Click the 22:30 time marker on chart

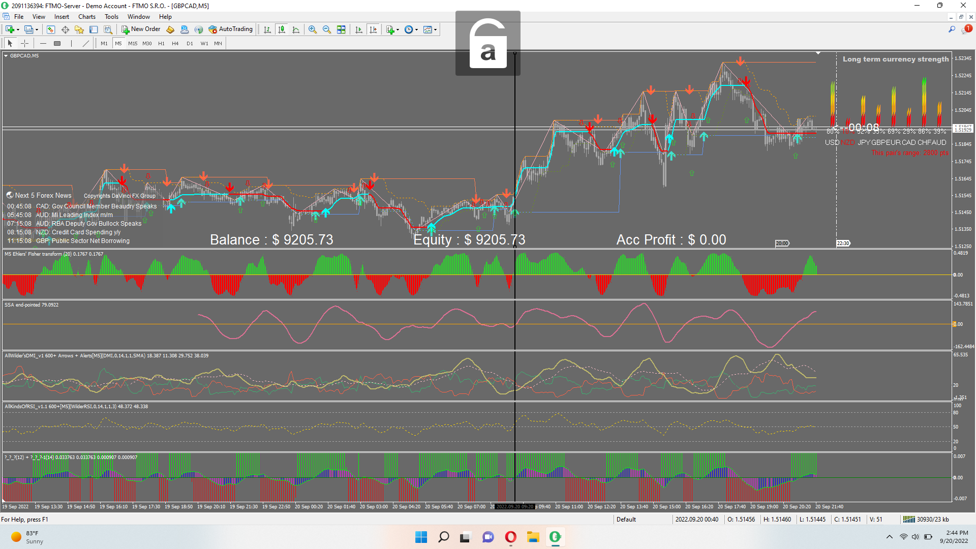pos(843,243)
